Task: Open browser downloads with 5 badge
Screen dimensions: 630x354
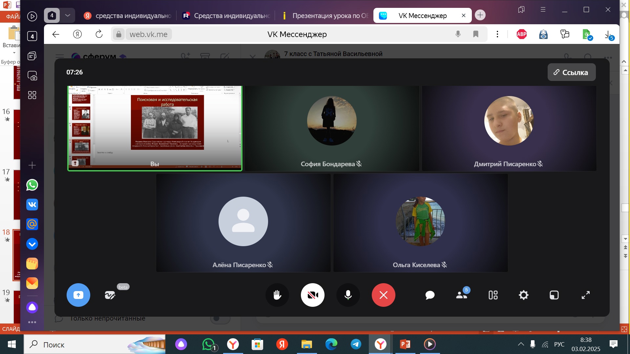Action: [609, 35]
